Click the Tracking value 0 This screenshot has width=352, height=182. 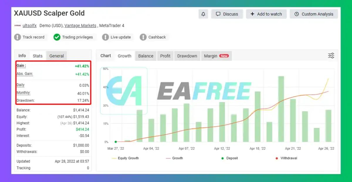(x=88, y=168)
